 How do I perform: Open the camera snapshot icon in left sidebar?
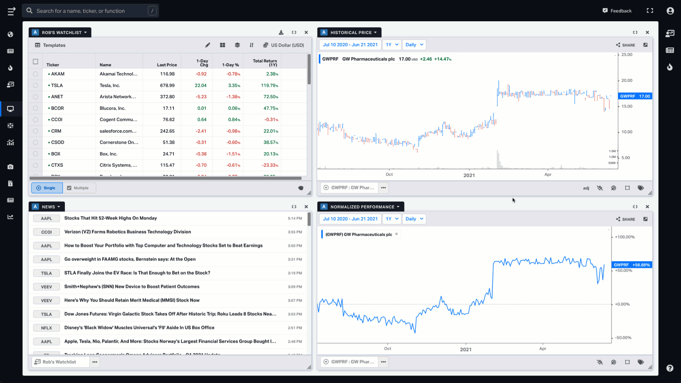[x=10, y=167]
